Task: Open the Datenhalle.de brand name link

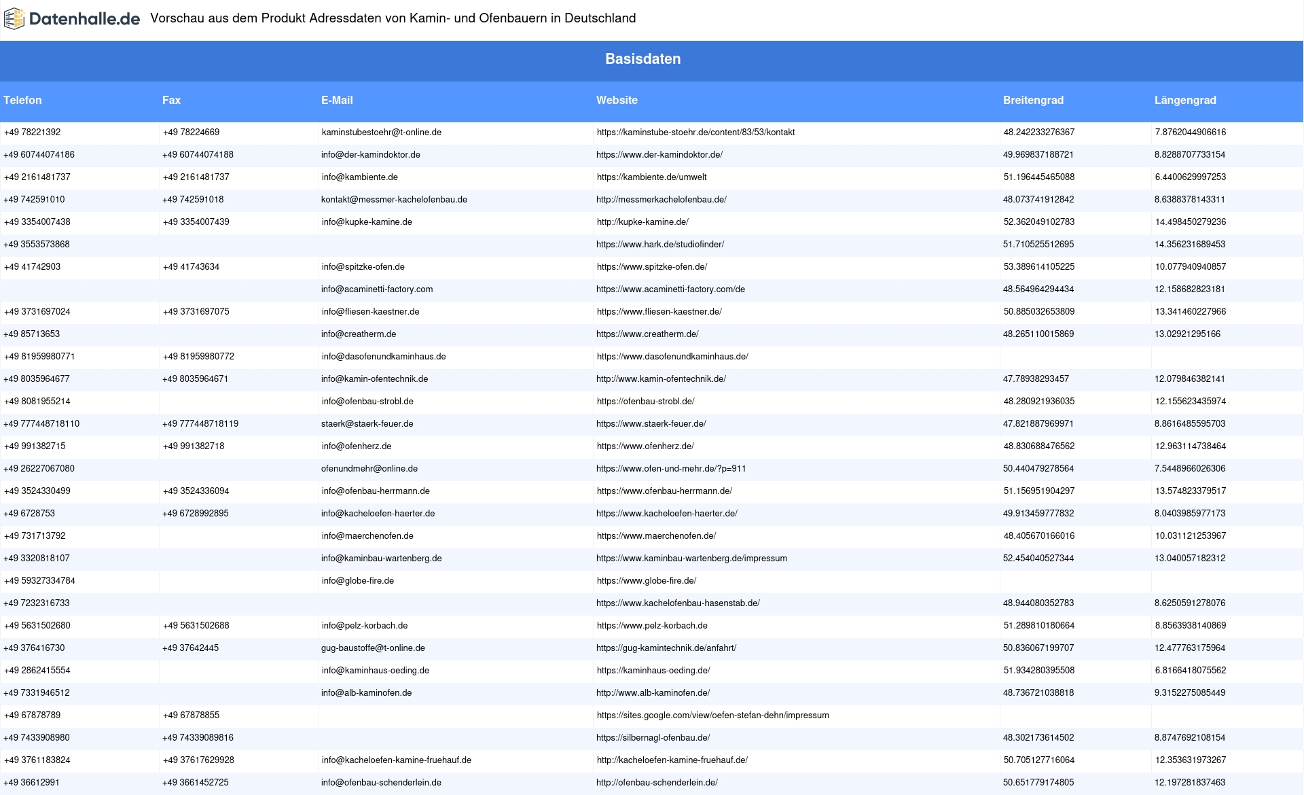Action: pos(84,19)
